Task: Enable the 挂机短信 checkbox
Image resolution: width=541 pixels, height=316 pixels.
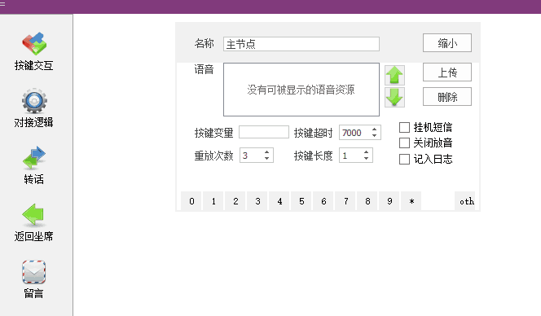Action: (404, 127)
